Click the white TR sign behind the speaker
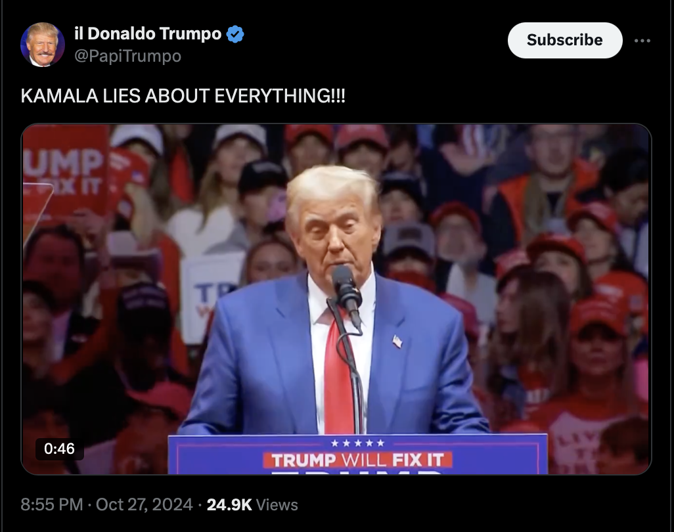This screenshot has height=532, width=674. point(210,296)
